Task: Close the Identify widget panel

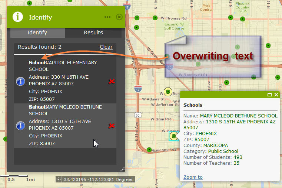Action: tap(119, 17)
